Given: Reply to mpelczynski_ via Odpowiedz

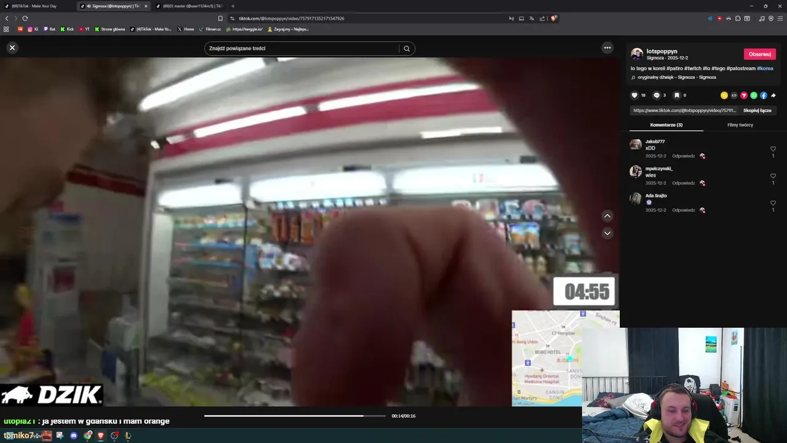Looking at the screenshot, I should [x=683, y=183].
